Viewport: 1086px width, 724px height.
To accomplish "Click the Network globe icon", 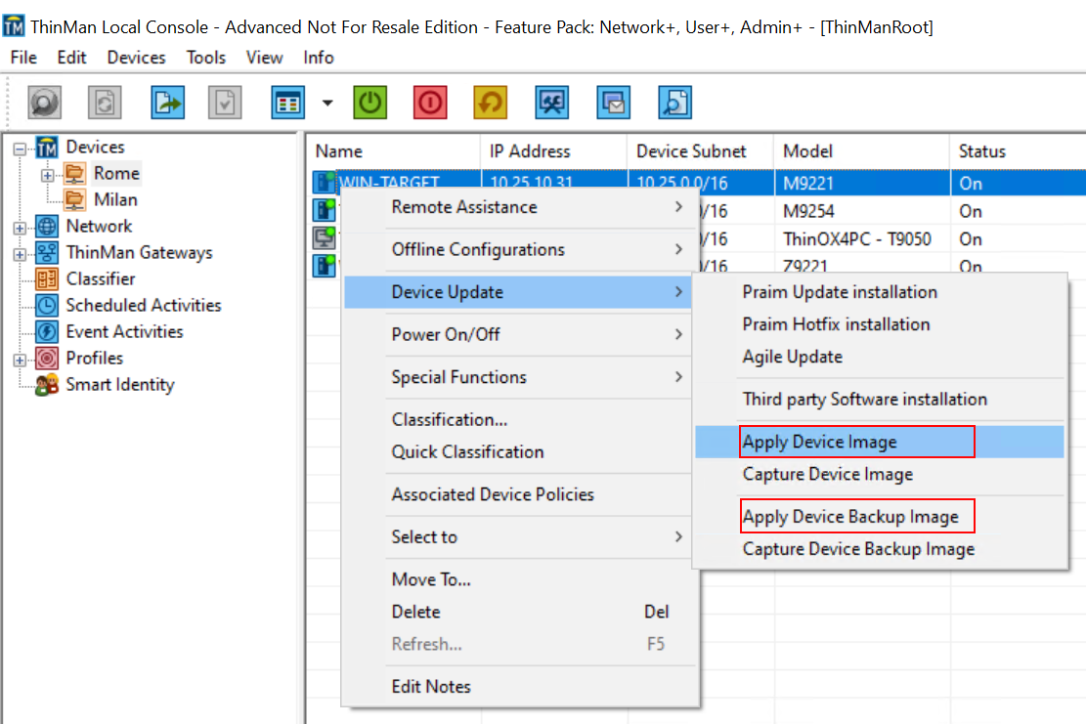I will click(47, 226).
